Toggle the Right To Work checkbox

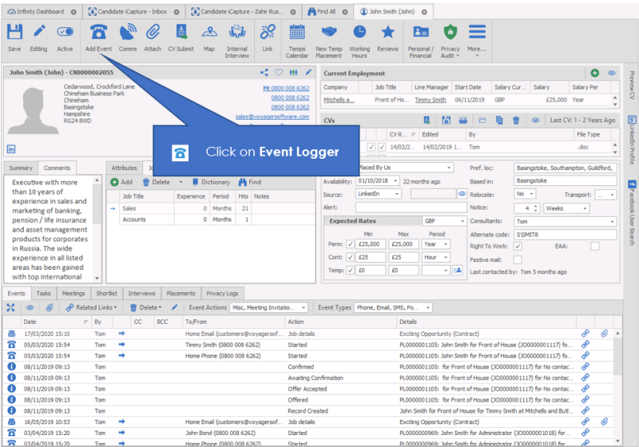518,246
